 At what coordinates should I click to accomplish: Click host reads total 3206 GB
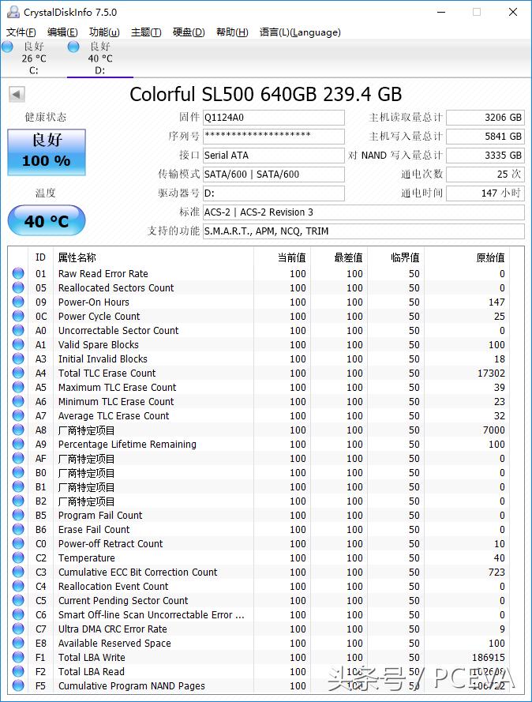pyautogui.click(x=485, y=118)
